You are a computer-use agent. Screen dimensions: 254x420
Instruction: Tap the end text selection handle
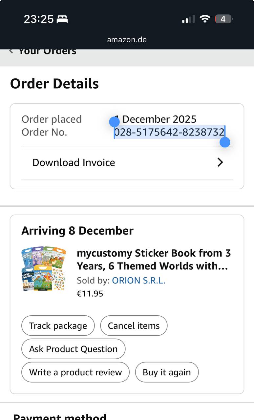click(x=225, y=142)
